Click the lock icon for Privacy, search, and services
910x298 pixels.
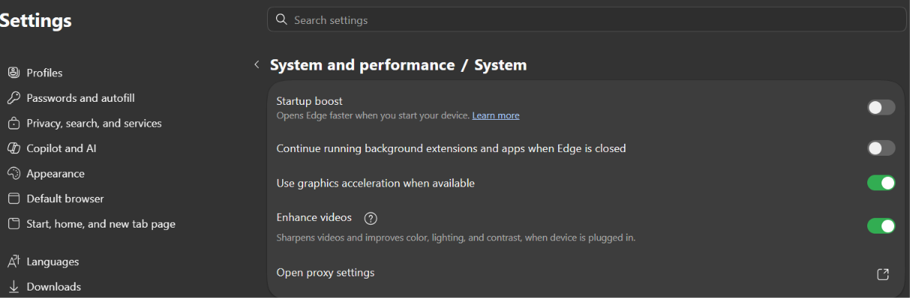14,124
